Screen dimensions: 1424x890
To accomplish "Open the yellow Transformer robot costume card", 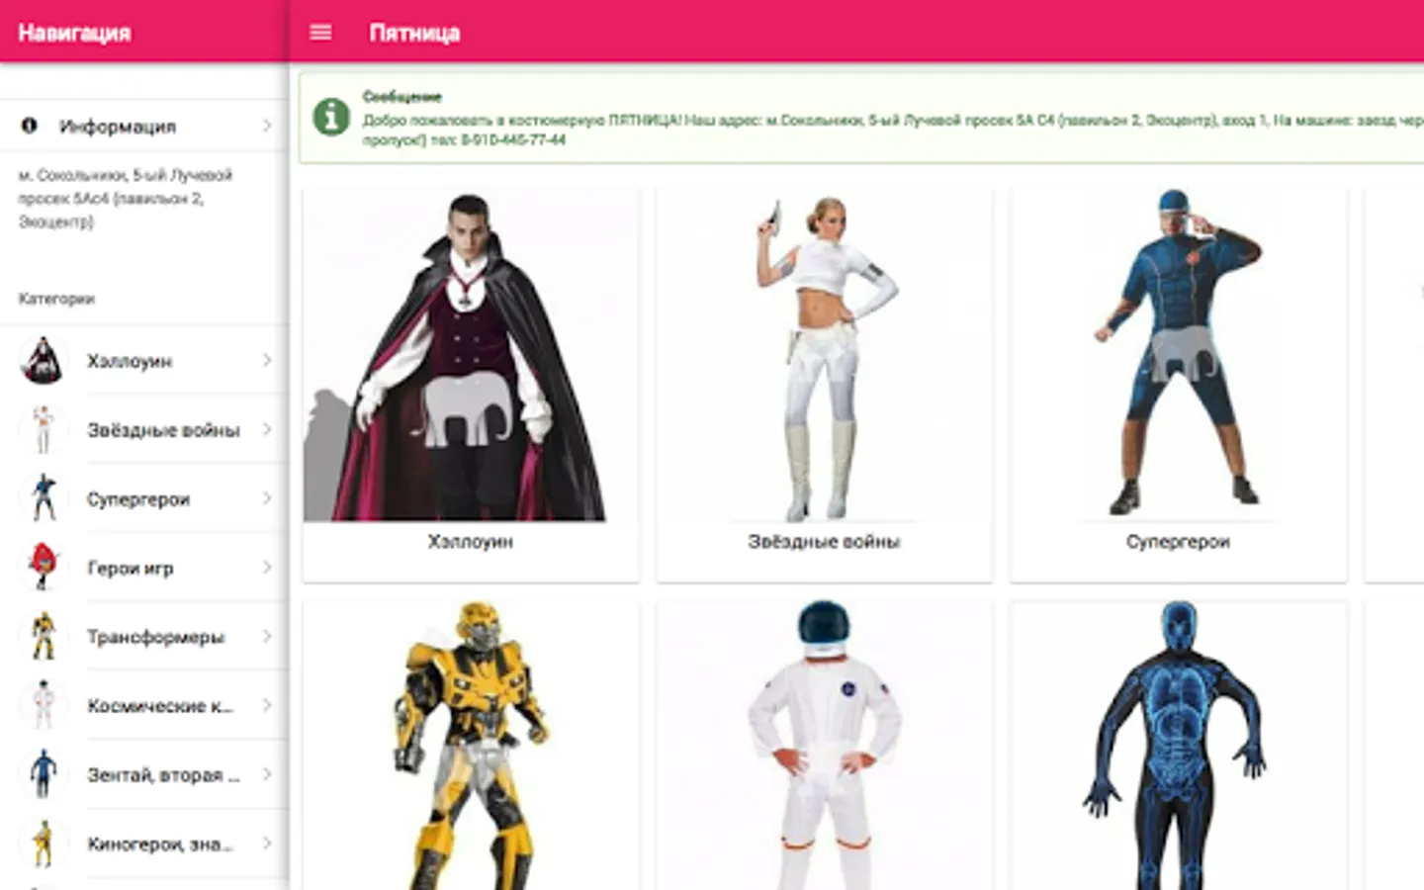I will pyautogui.click(x=471, y=746).
